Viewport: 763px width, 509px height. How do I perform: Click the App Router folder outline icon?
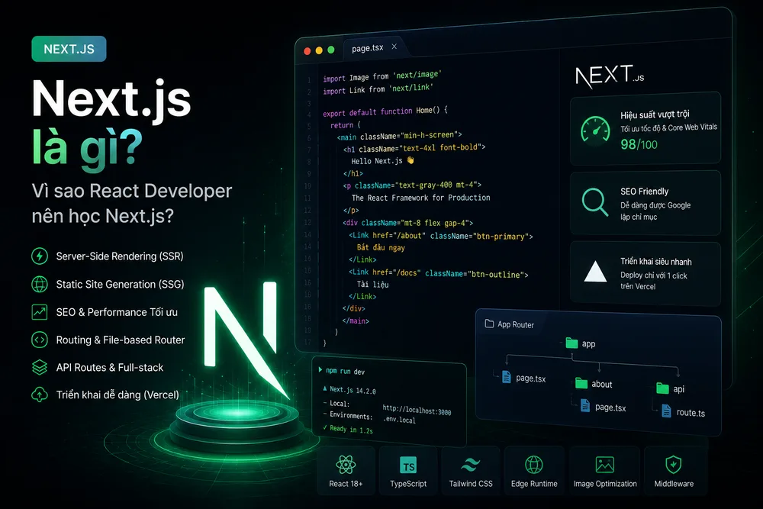coord(489,324)
